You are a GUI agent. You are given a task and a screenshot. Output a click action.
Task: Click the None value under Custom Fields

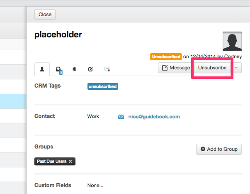pyautogui.click(x=95, y=185)
